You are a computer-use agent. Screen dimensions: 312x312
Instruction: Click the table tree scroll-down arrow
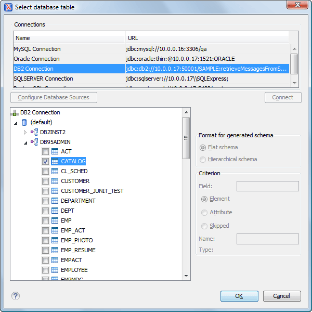[186, 276]
